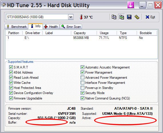Click the NTFS type cell
Viewport: 163px width, 133px height.
[x=123, y=38]
